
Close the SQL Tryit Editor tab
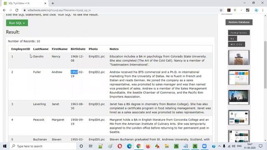click(x=45, y=3)
